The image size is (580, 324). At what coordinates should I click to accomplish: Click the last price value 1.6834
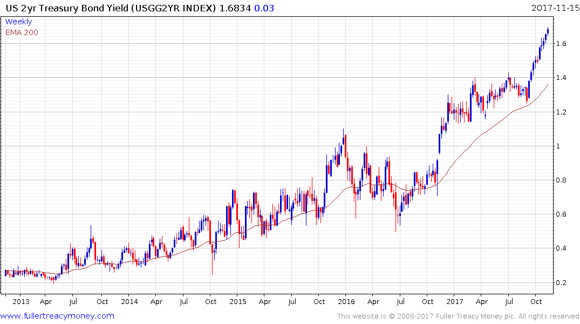(x=235, y=8)
